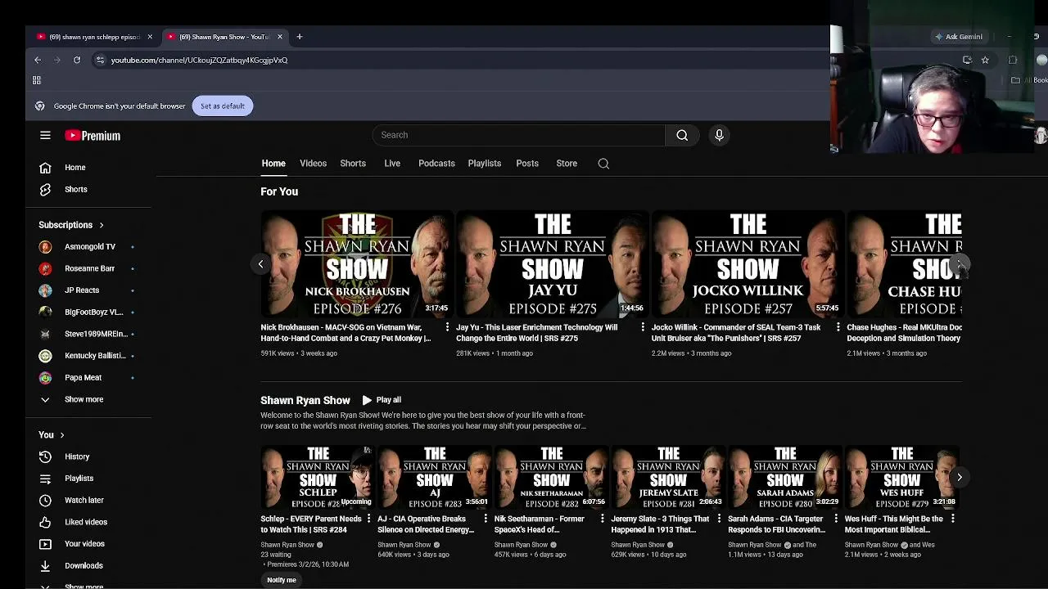Open options menu for Nik Seetharaman video

pos(603,519)
